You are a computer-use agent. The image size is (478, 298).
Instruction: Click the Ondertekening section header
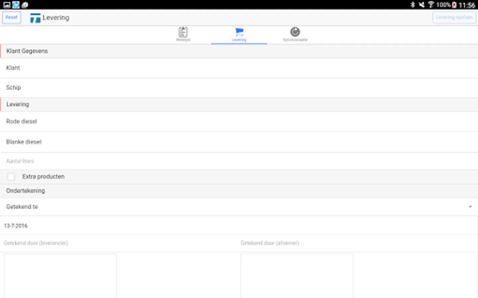(239, 191)
